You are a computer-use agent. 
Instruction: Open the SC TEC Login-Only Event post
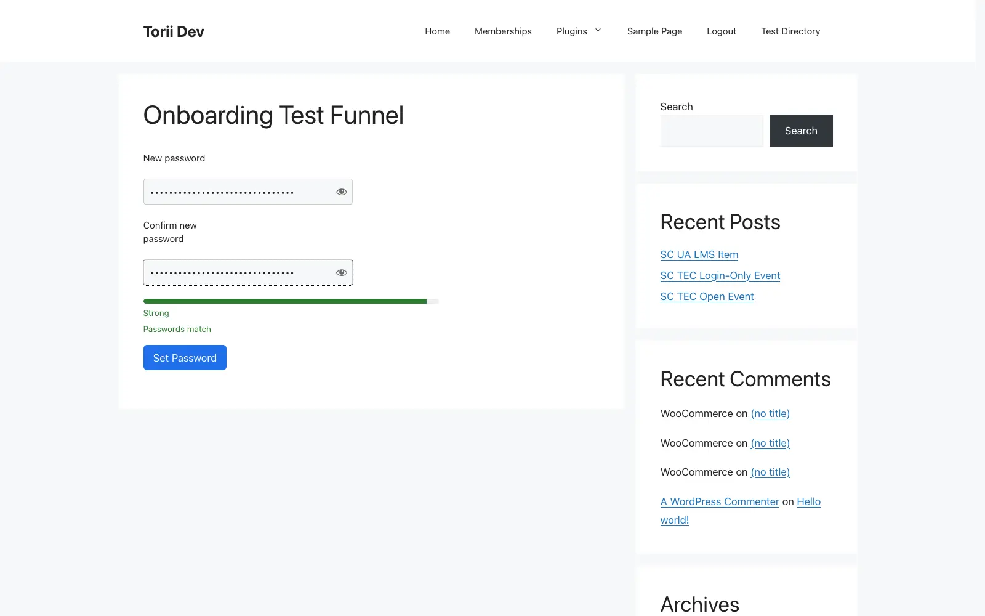[x=720, y=275]
